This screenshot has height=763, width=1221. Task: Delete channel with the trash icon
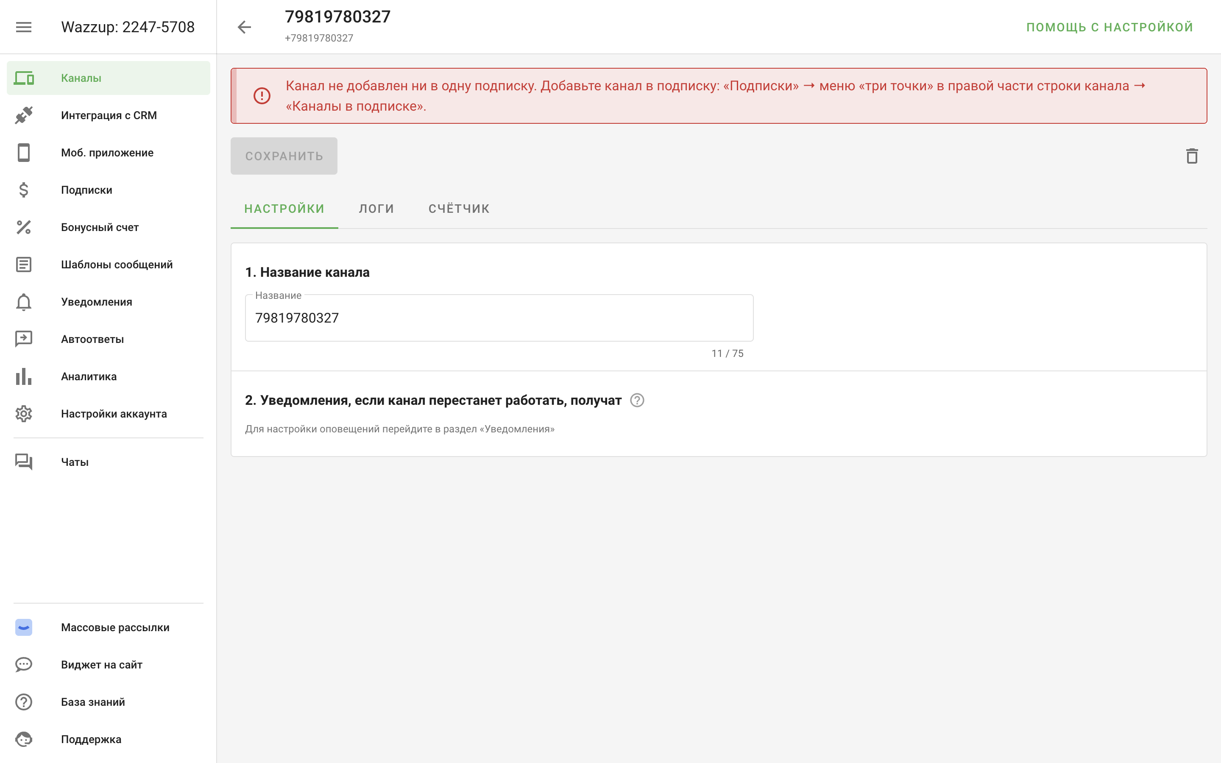click(1192, 156)
